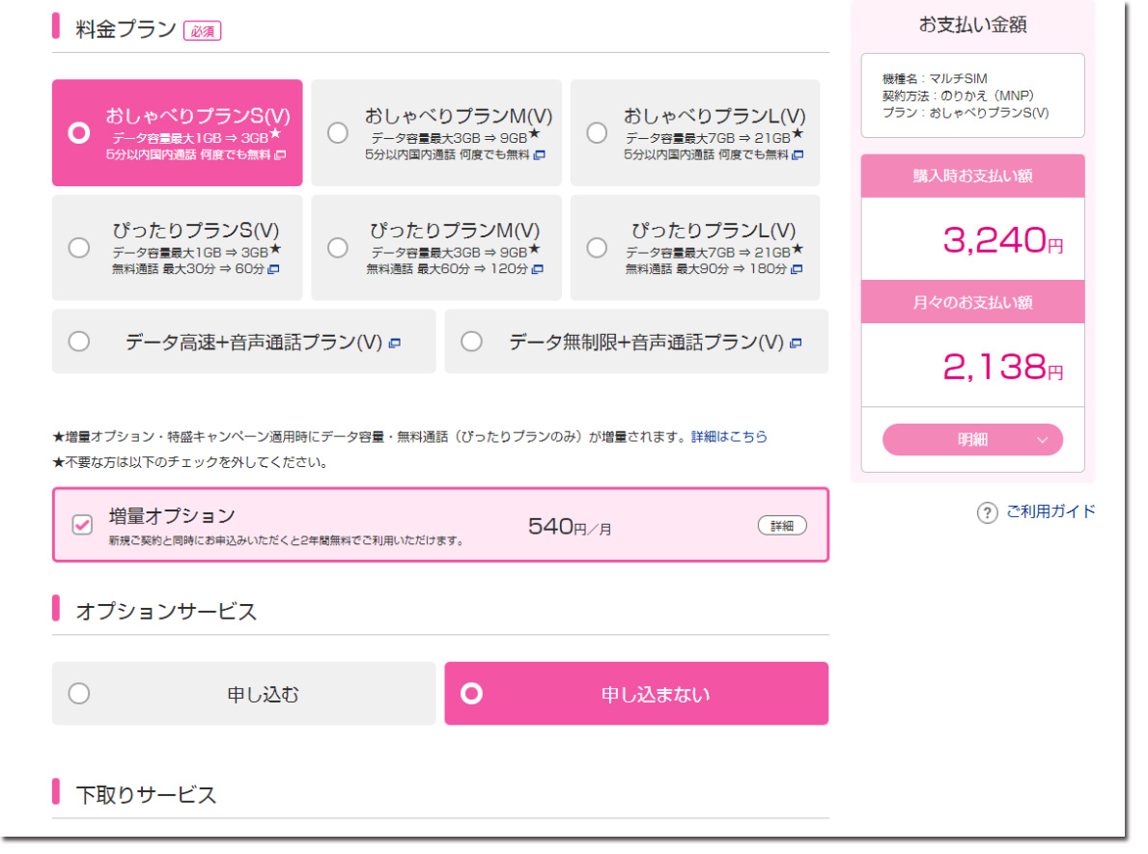Open external link icon on おしゃべりプランL(V)

pyautogui.click(x=798, y=155)
